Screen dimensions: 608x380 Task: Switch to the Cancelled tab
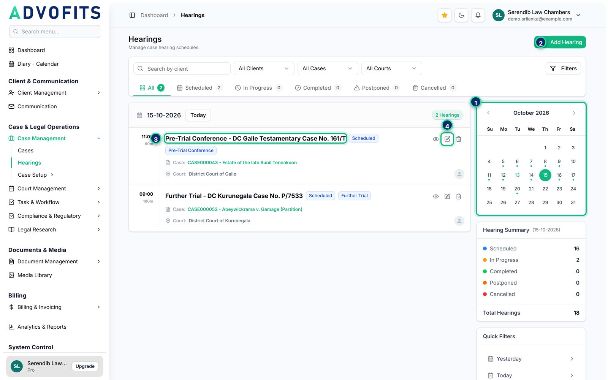[x=434, y=88]
